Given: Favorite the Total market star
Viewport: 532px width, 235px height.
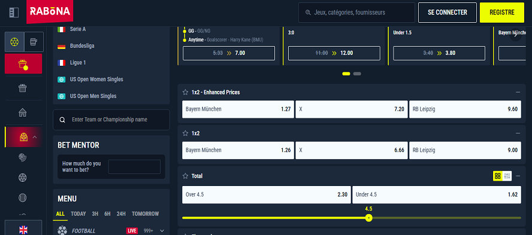Looking at the screenshot, I should [x=185, y=176].
